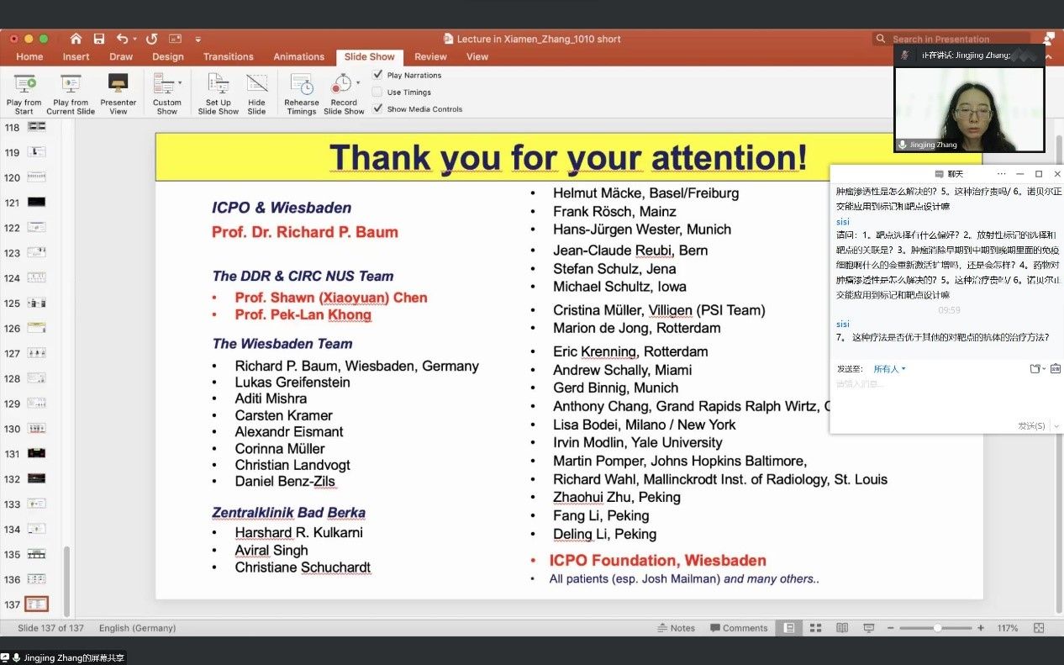
Task: Enable Use Timings checkbox
Action: point(378,92)
